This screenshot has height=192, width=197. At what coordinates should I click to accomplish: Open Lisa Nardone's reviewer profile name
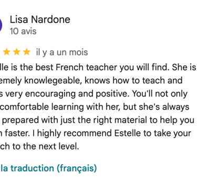click(40, 19)
